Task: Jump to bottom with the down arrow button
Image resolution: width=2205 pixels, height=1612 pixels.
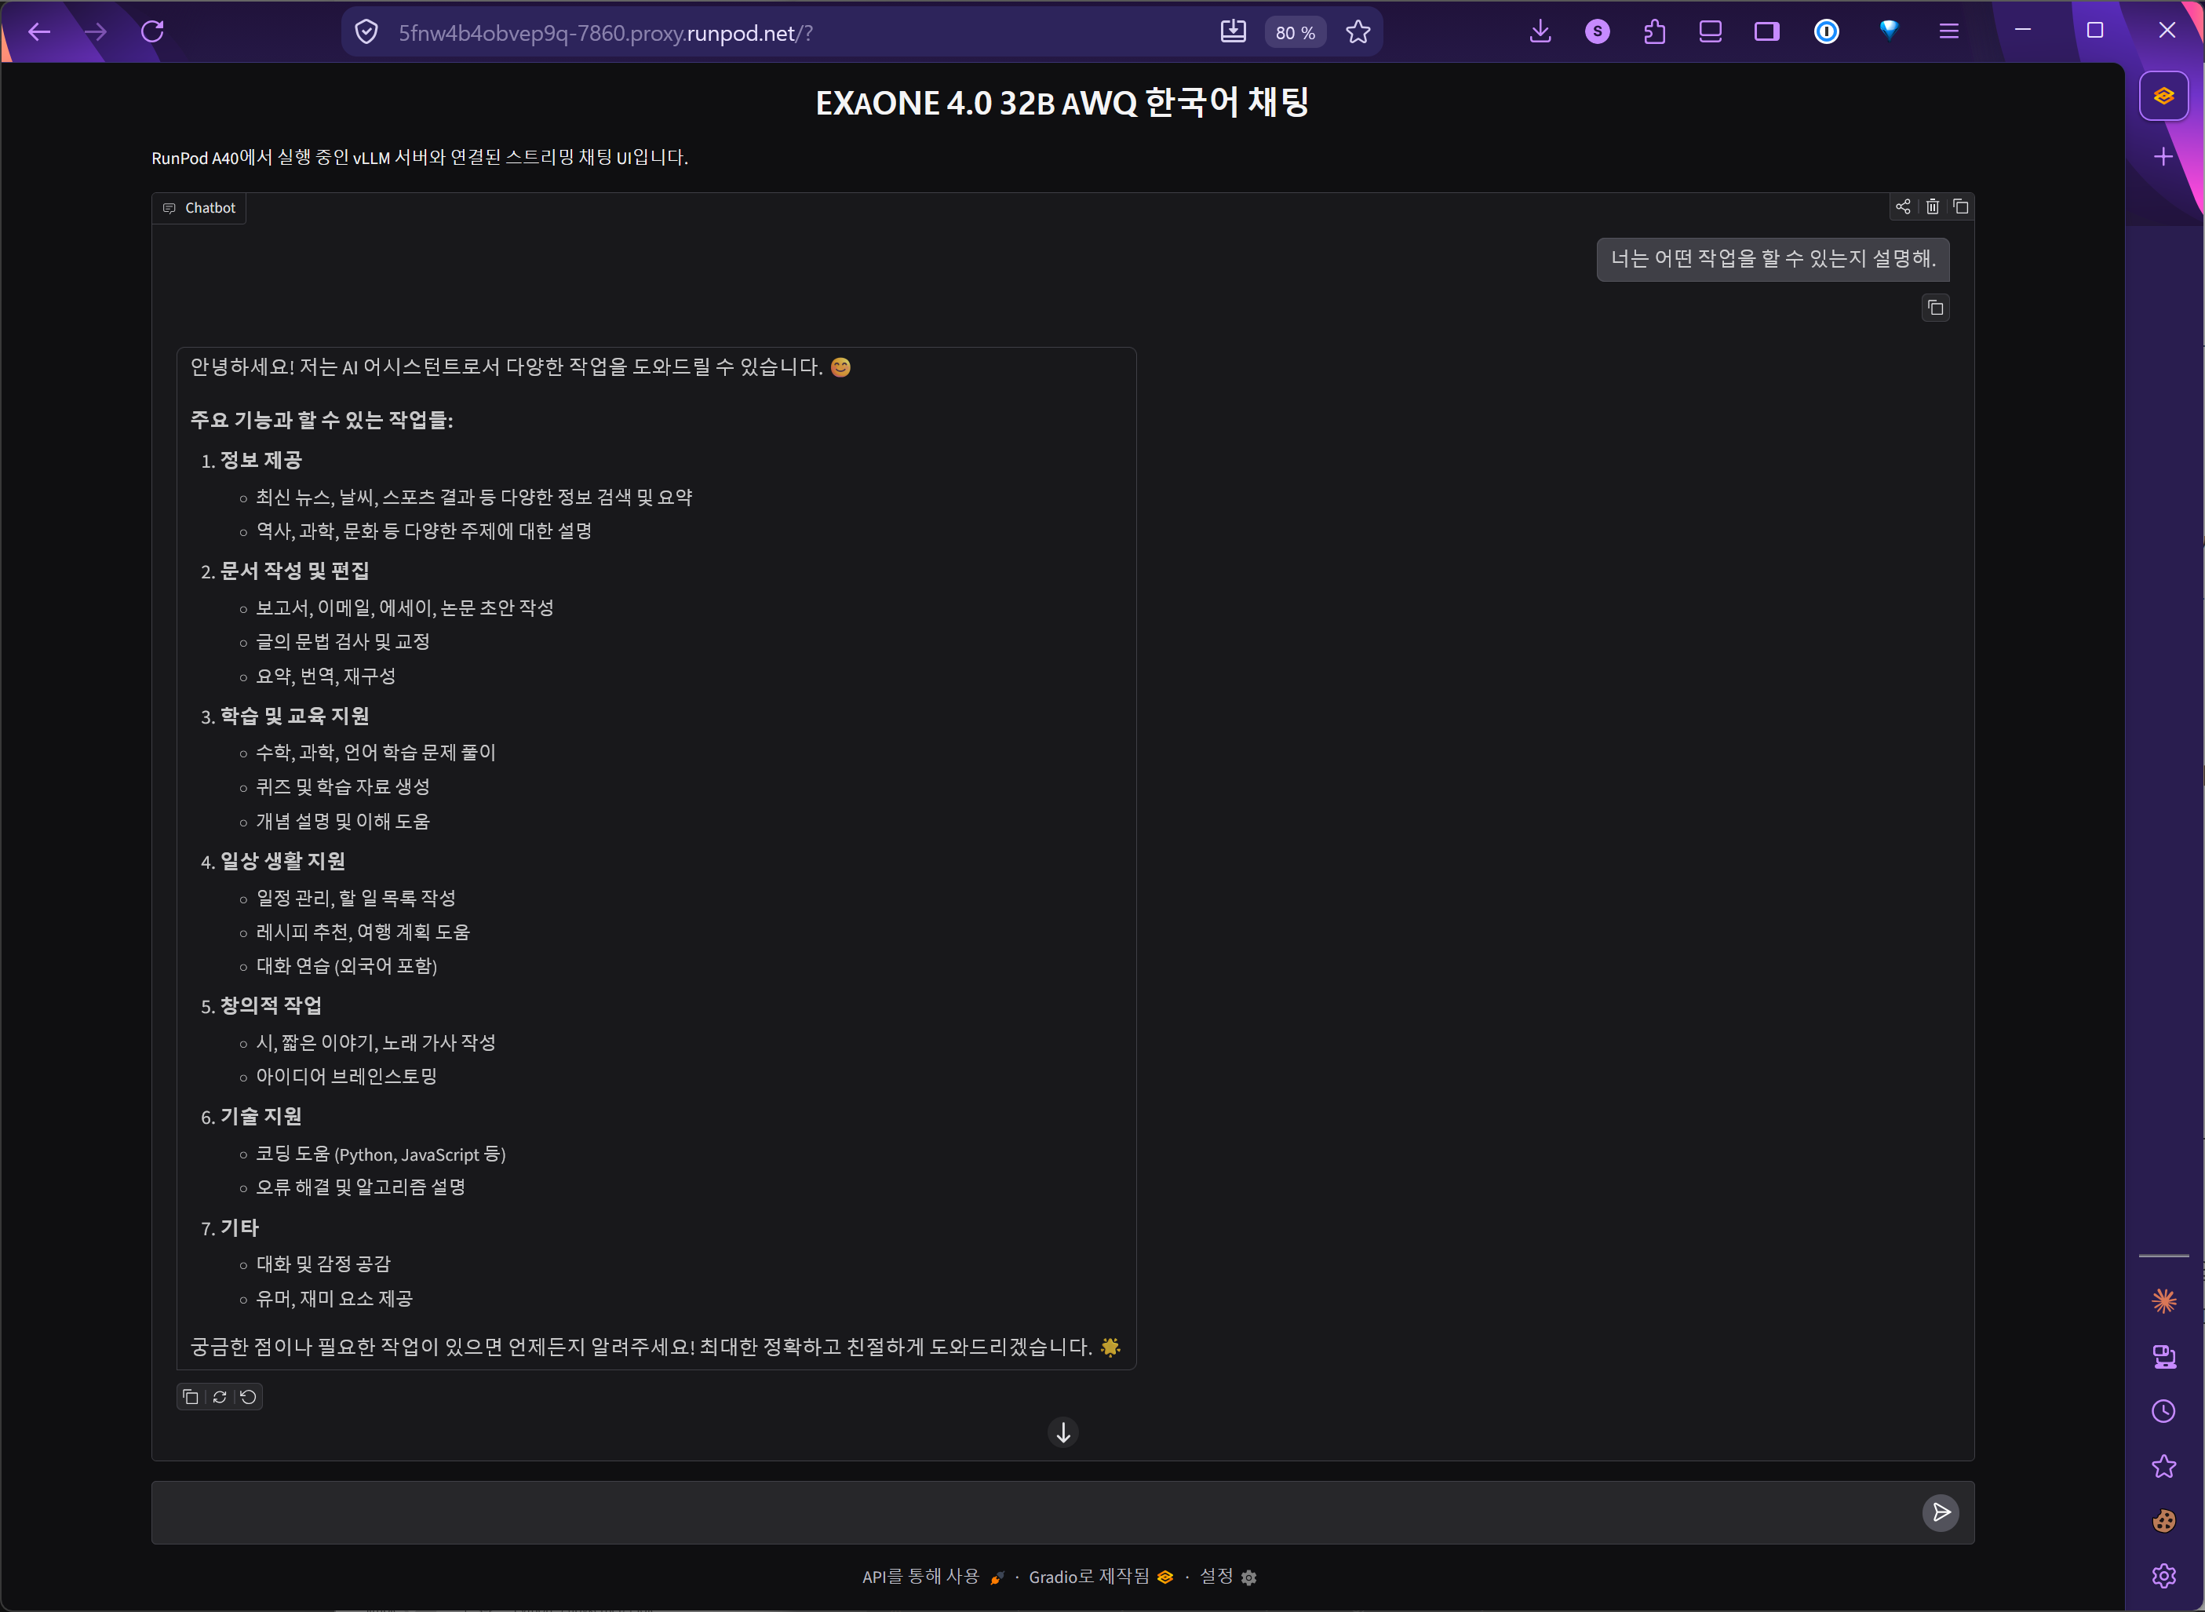Action: pos(1063,1432)
